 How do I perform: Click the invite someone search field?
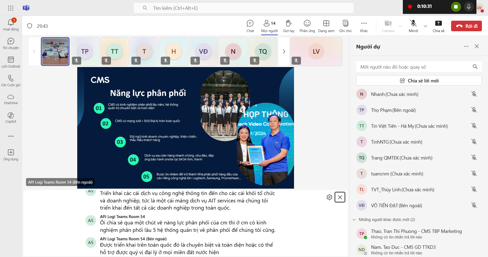click(414, 67)
